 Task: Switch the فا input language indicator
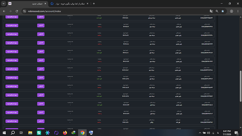[218, 133]
